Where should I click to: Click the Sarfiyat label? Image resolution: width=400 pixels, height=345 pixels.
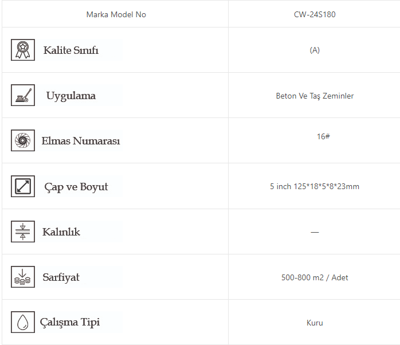[x=61, y=277]
